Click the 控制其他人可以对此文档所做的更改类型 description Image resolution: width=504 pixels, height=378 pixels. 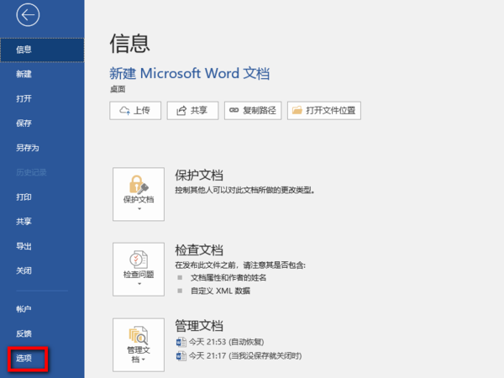(244, 191)
